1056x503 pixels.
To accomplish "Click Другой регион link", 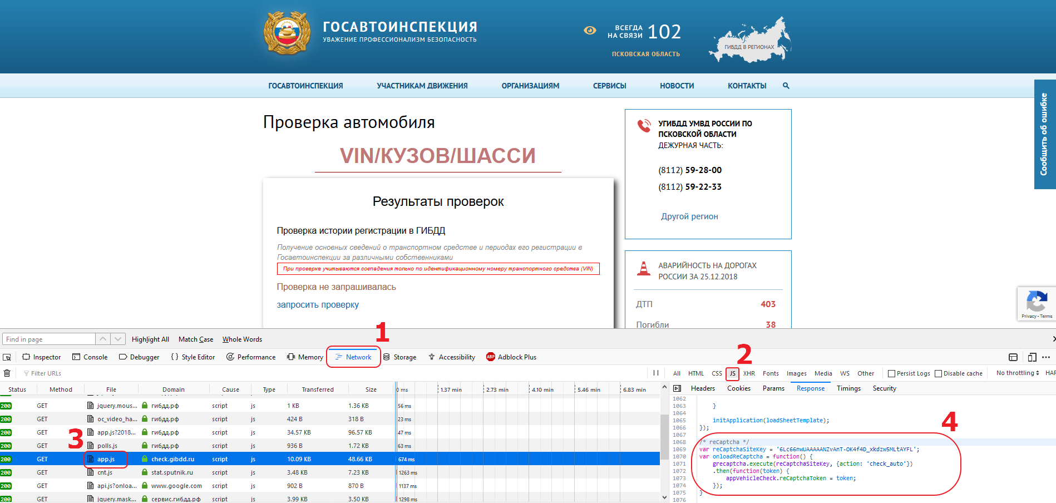I will pyautogui.click(x=689, y=216).
